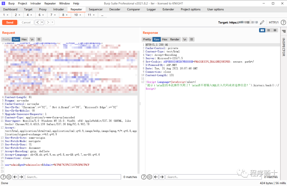Click response search help question icon
The width and height of the screenshot is (287, 186).
(x=143, y=177)
